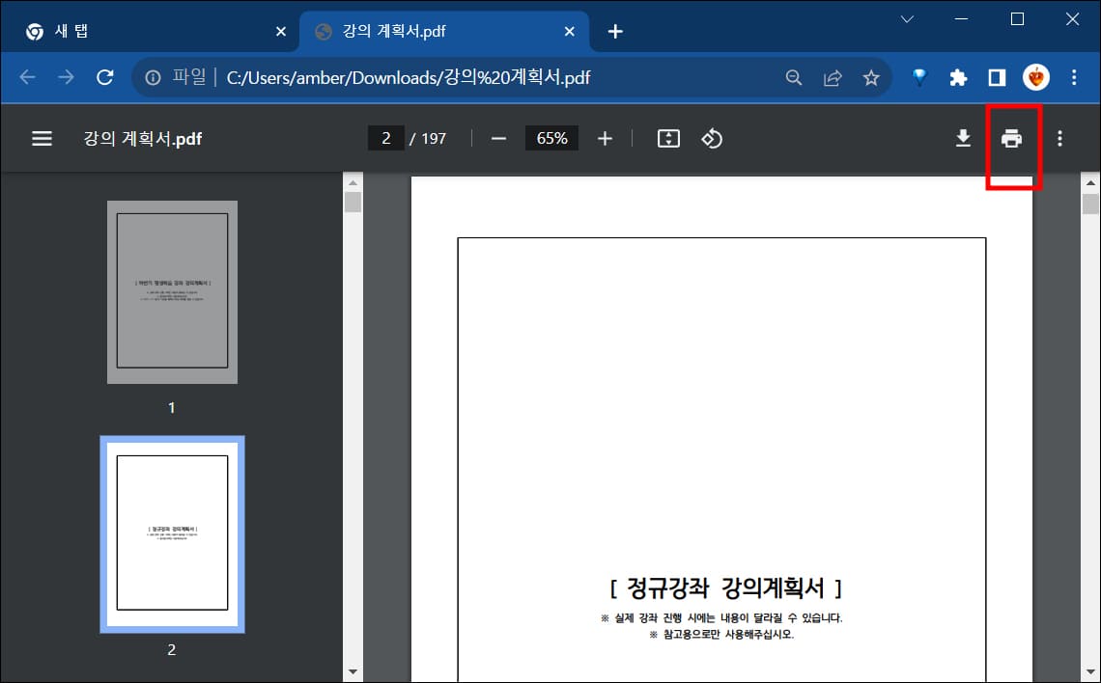Zoom out of the document
The height and width of the screenshot is (683, 1101).
498,138
